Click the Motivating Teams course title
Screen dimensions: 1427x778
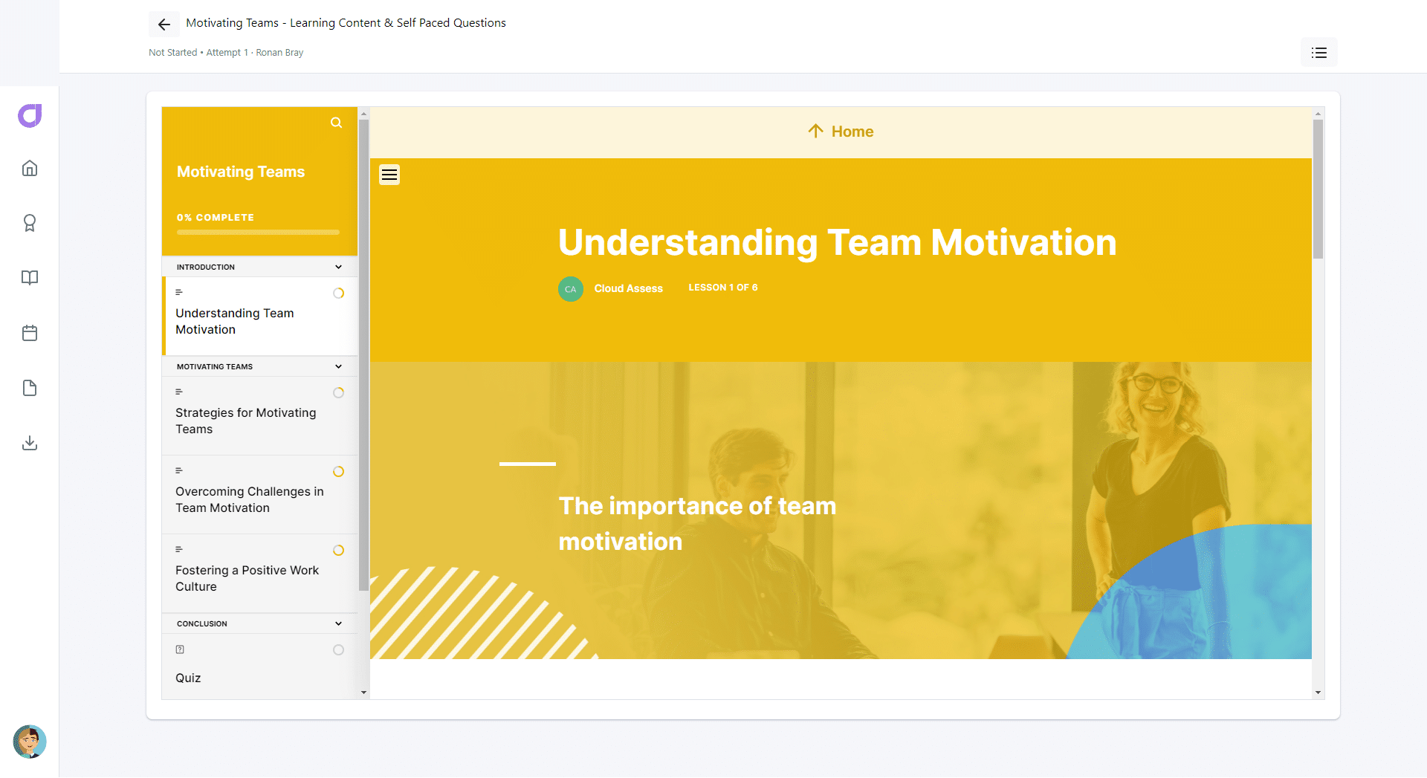[x=241, y=172]
